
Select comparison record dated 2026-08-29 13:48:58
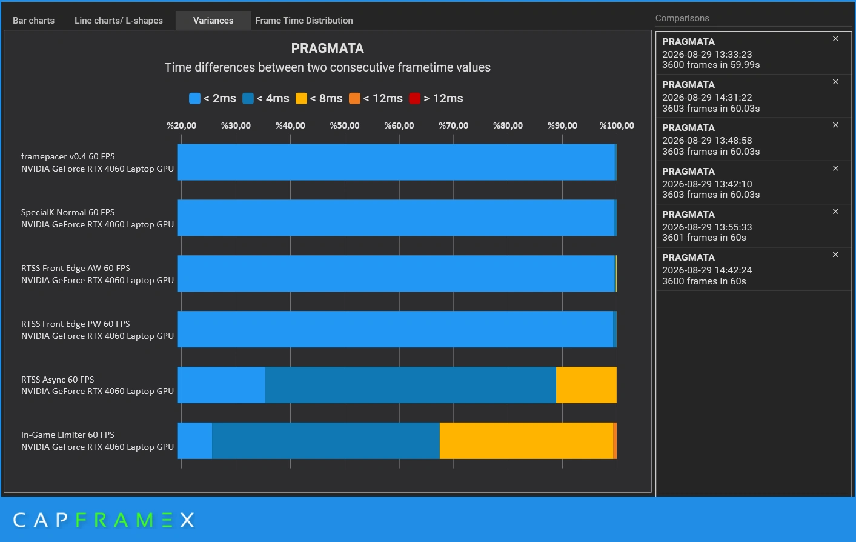[x=753, y=139]
